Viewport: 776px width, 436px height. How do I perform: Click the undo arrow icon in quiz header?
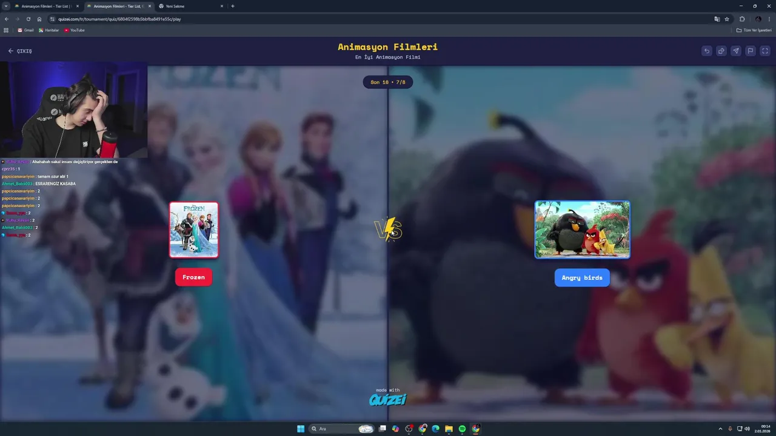point(706,51)
